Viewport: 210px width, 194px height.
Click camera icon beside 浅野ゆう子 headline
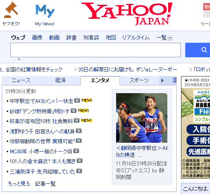[x=79, y=130]
